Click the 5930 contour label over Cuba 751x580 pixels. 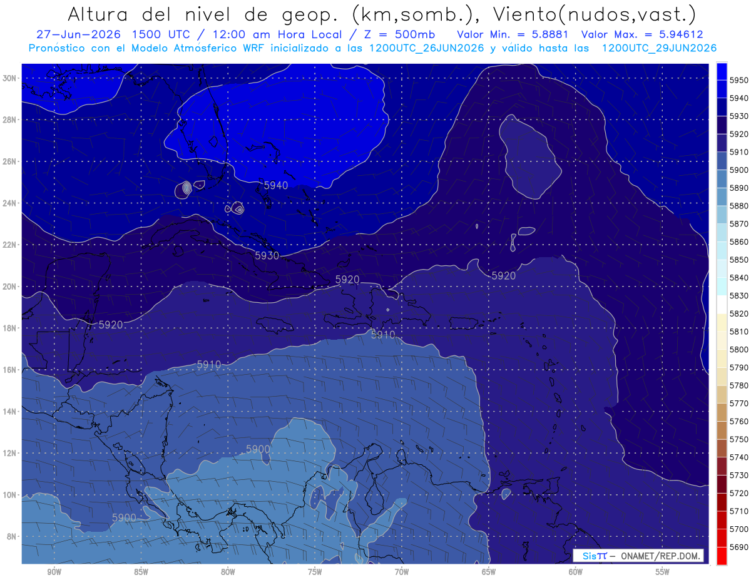(267, 255)
